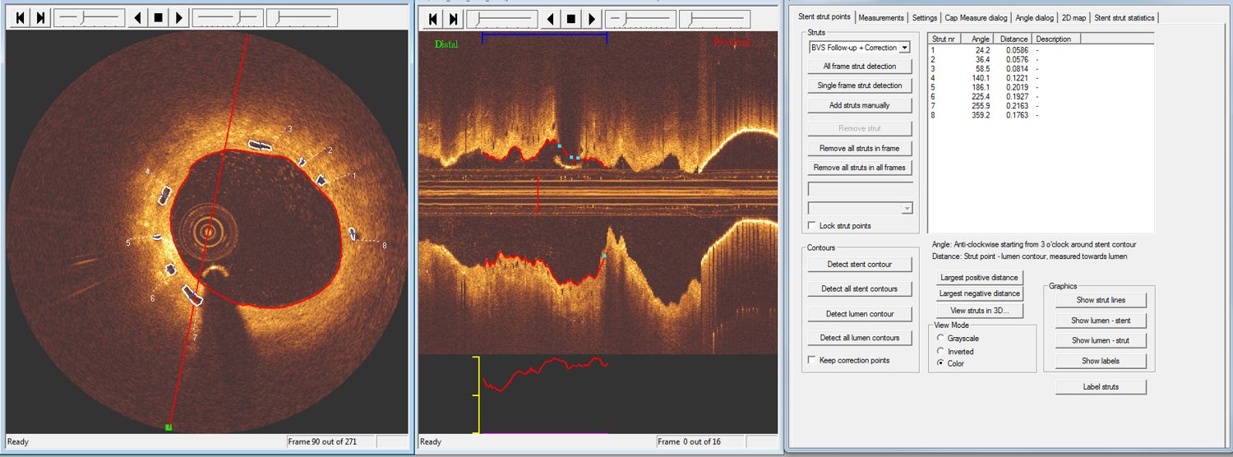This screenshot has height=457, width=1233.
Task: Jump to first frame in cross-section view
Action: [x=21, y=18]
